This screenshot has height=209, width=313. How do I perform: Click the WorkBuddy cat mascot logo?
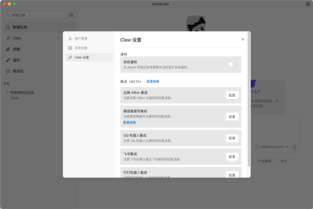[x=196, y=24]
